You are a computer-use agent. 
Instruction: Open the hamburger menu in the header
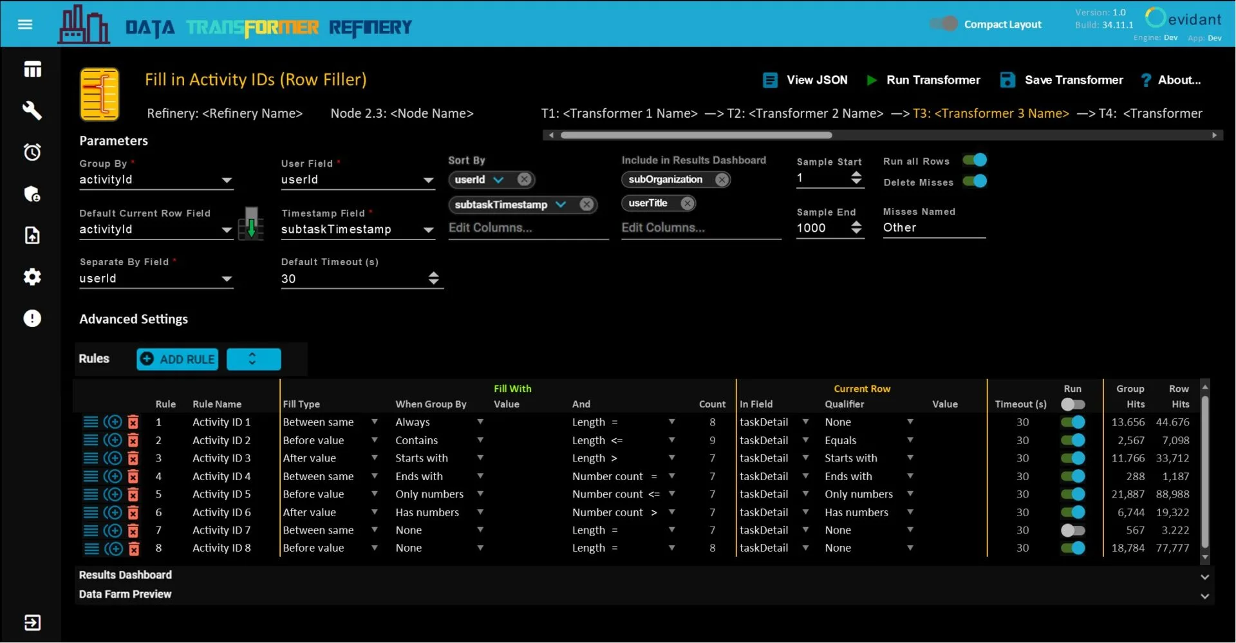tap(25, 24)
